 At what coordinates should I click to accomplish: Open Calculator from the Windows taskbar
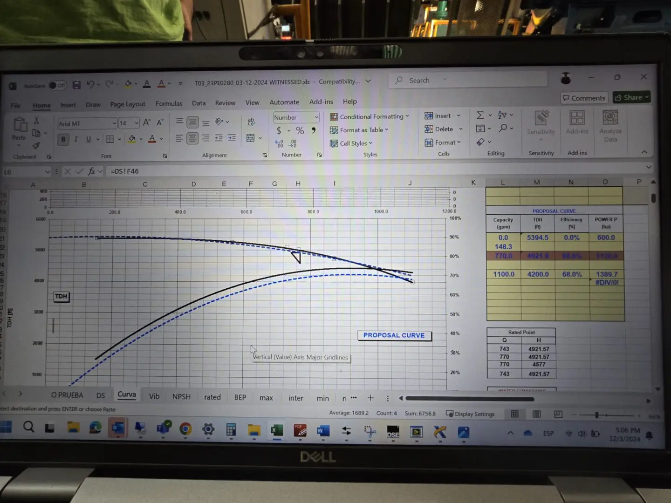point(231,429)
